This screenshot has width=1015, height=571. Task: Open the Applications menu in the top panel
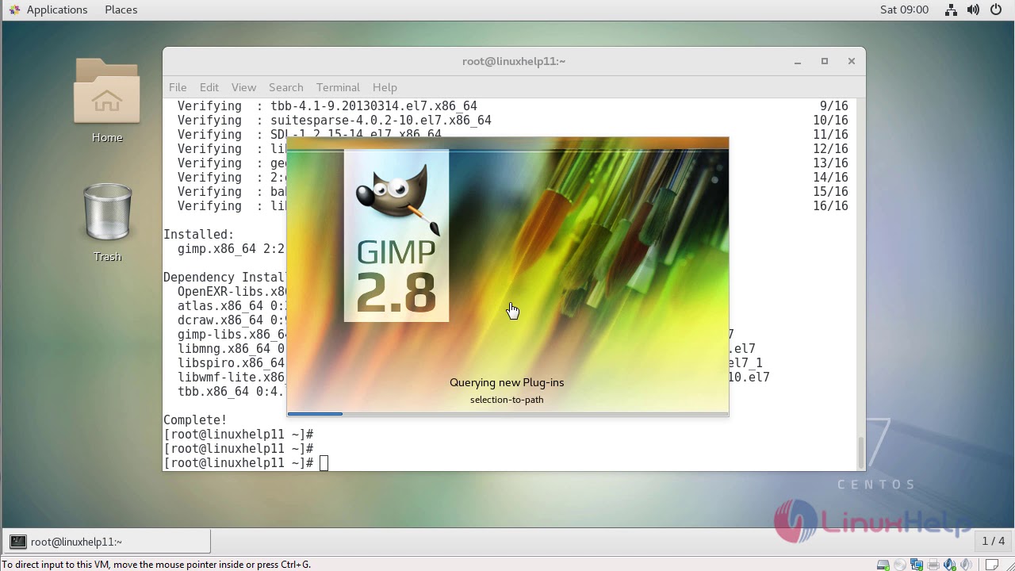pyautogui.click(x=48, y=10)
